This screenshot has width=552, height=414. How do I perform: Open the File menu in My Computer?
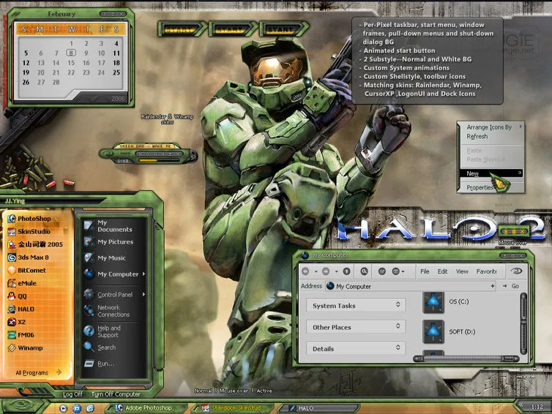425,271
